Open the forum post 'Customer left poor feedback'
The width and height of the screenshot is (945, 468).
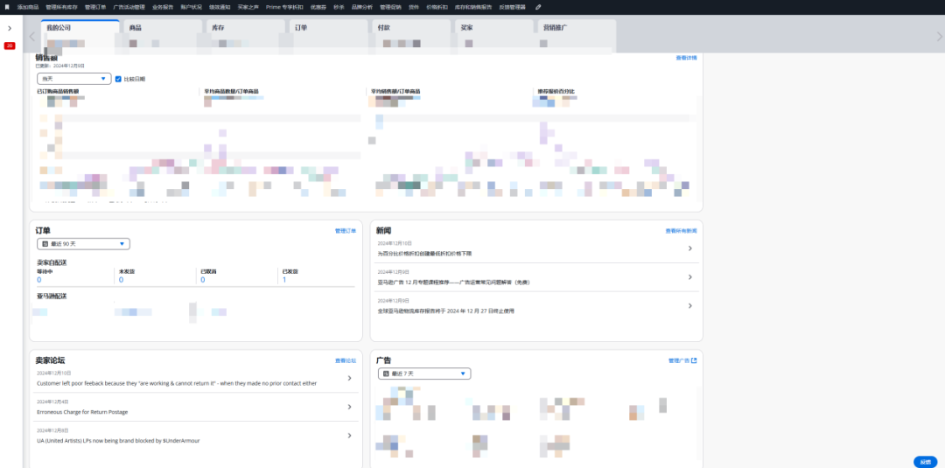(x=177, y=383)
